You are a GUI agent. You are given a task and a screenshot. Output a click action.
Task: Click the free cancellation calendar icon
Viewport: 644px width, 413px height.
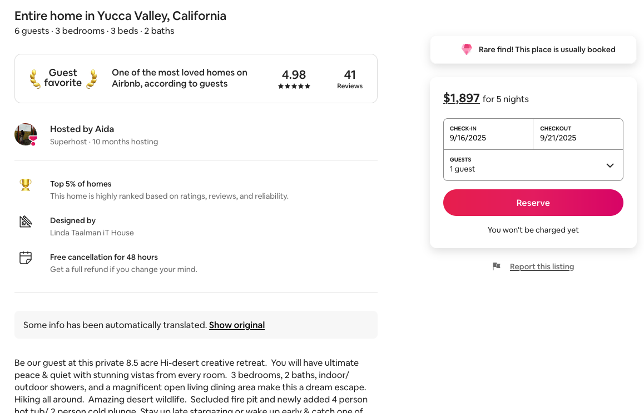click(x=26, y=258)
